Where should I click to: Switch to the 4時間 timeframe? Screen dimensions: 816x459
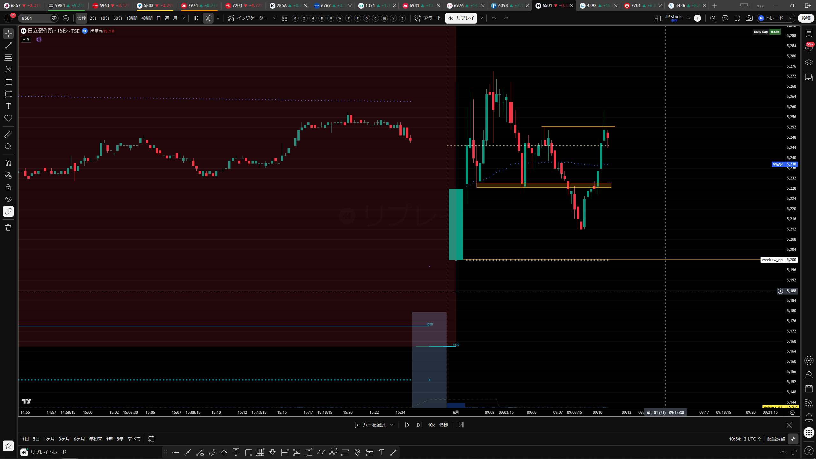(147, 18)
